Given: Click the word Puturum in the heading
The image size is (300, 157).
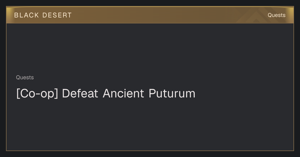Looking at the screenshot, I should coord(172,94).
